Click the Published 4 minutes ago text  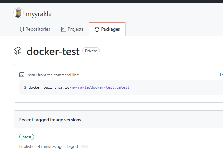pos(41,147)
